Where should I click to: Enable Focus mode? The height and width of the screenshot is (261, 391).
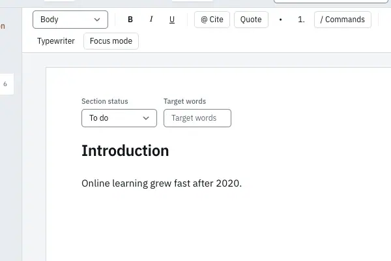[x=111, y=41]
